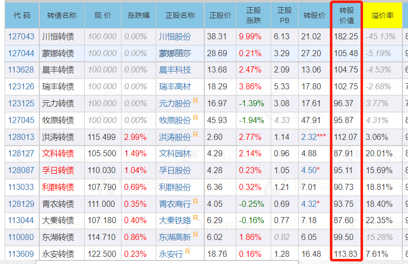Open bond code 128129
The width and height of the screenshot is (408, 264).
tap(21, 204)
